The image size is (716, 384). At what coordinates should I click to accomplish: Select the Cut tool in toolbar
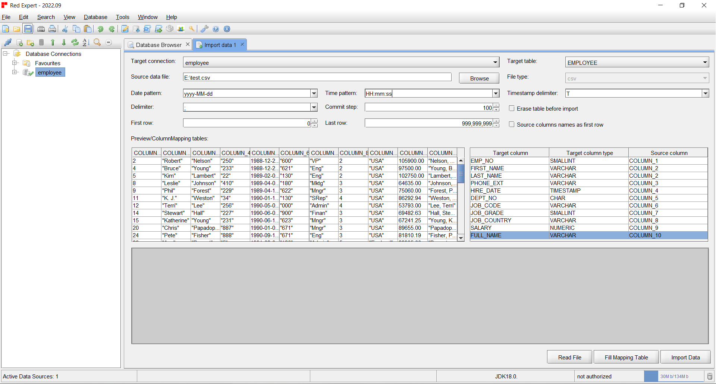click(65, 29)
